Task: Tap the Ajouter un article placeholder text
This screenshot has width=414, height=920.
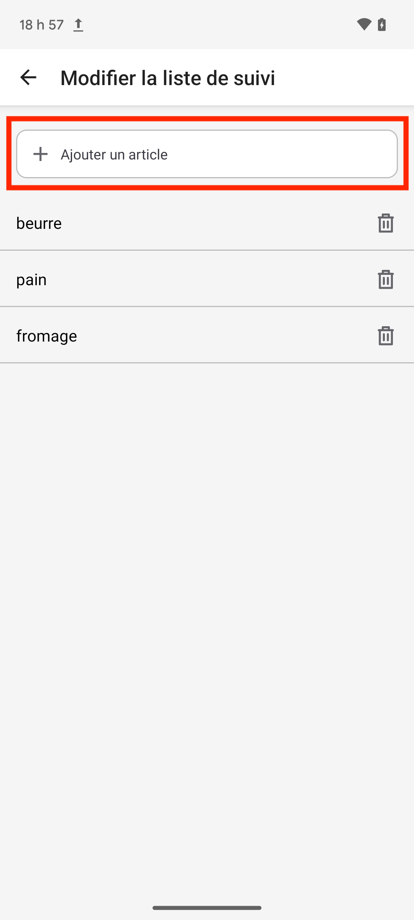Action: (x=114, y=154)
